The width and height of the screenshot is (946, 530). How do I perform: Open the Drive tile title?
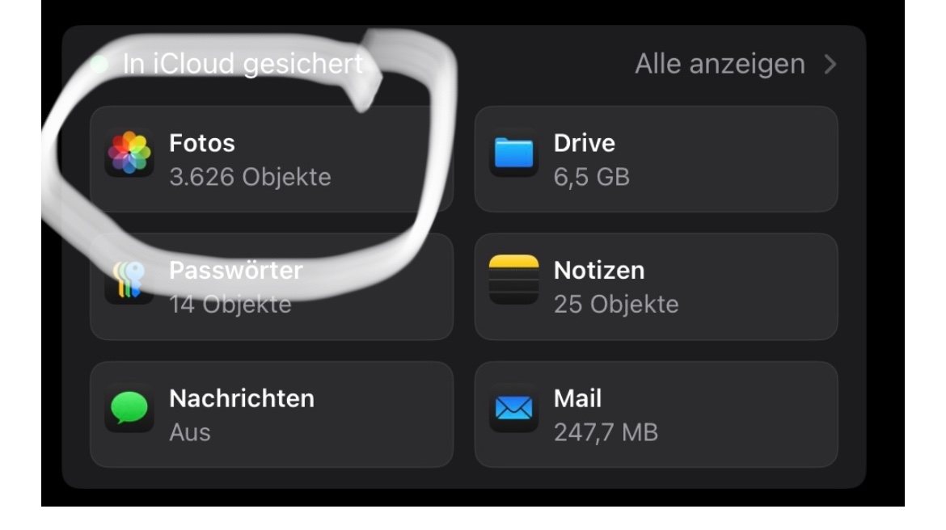pyautogui.click(x=584, y=143)
